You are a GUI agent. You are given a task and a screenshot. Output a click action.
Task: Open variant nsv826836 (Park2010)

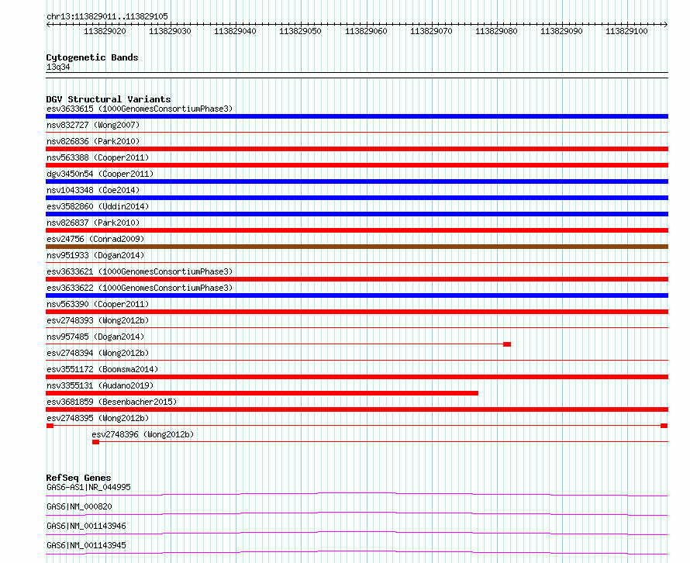(93, 141)
